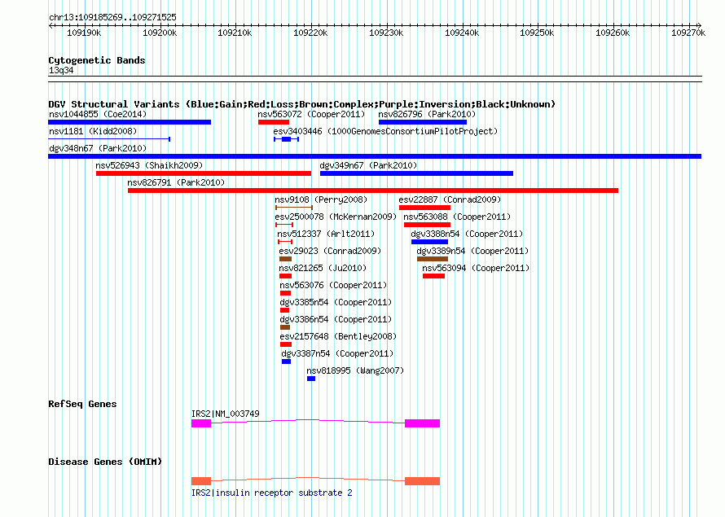This screenshot has height=517, width=725.
Task: Select the red bar under nsv526943
Action: [204, 173]
